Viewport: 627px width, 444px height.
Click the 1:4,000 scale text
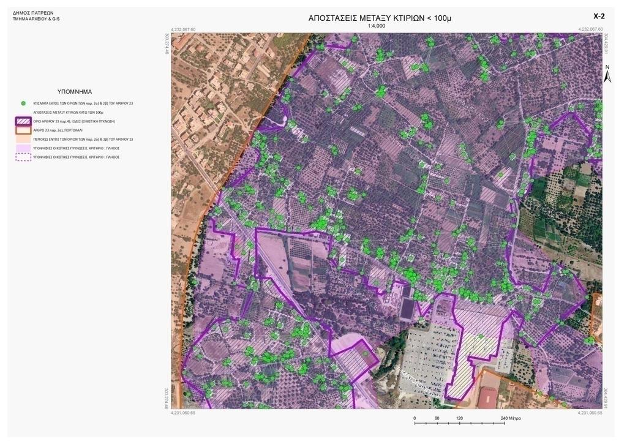pyautogui.click(x=376, y=26)
